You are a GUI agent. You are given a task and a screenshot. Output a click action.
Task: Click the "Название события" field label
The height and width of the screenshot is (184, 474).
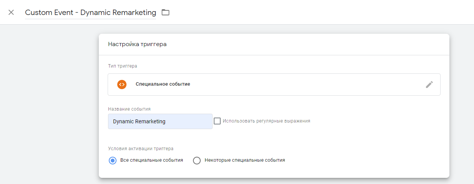pyautogui.click(x=129, y=109)
